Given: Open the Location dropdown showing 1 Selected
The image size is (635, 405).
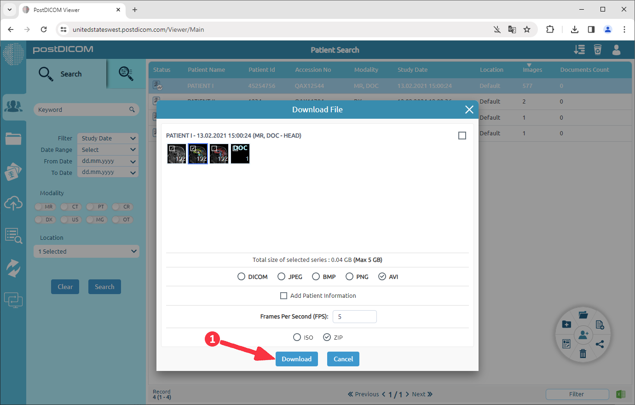Looking at the screenshot, I should pyautogui.click(x=86, y=251).
